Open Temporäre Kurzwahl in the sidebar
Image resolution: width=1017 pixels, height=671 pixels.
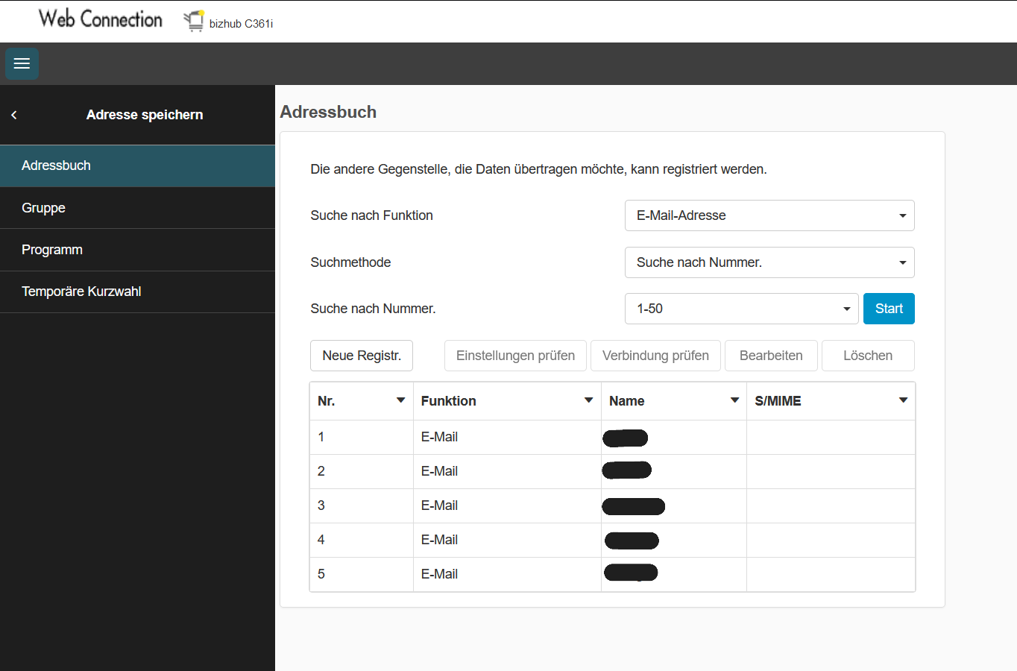click(137, 292)
